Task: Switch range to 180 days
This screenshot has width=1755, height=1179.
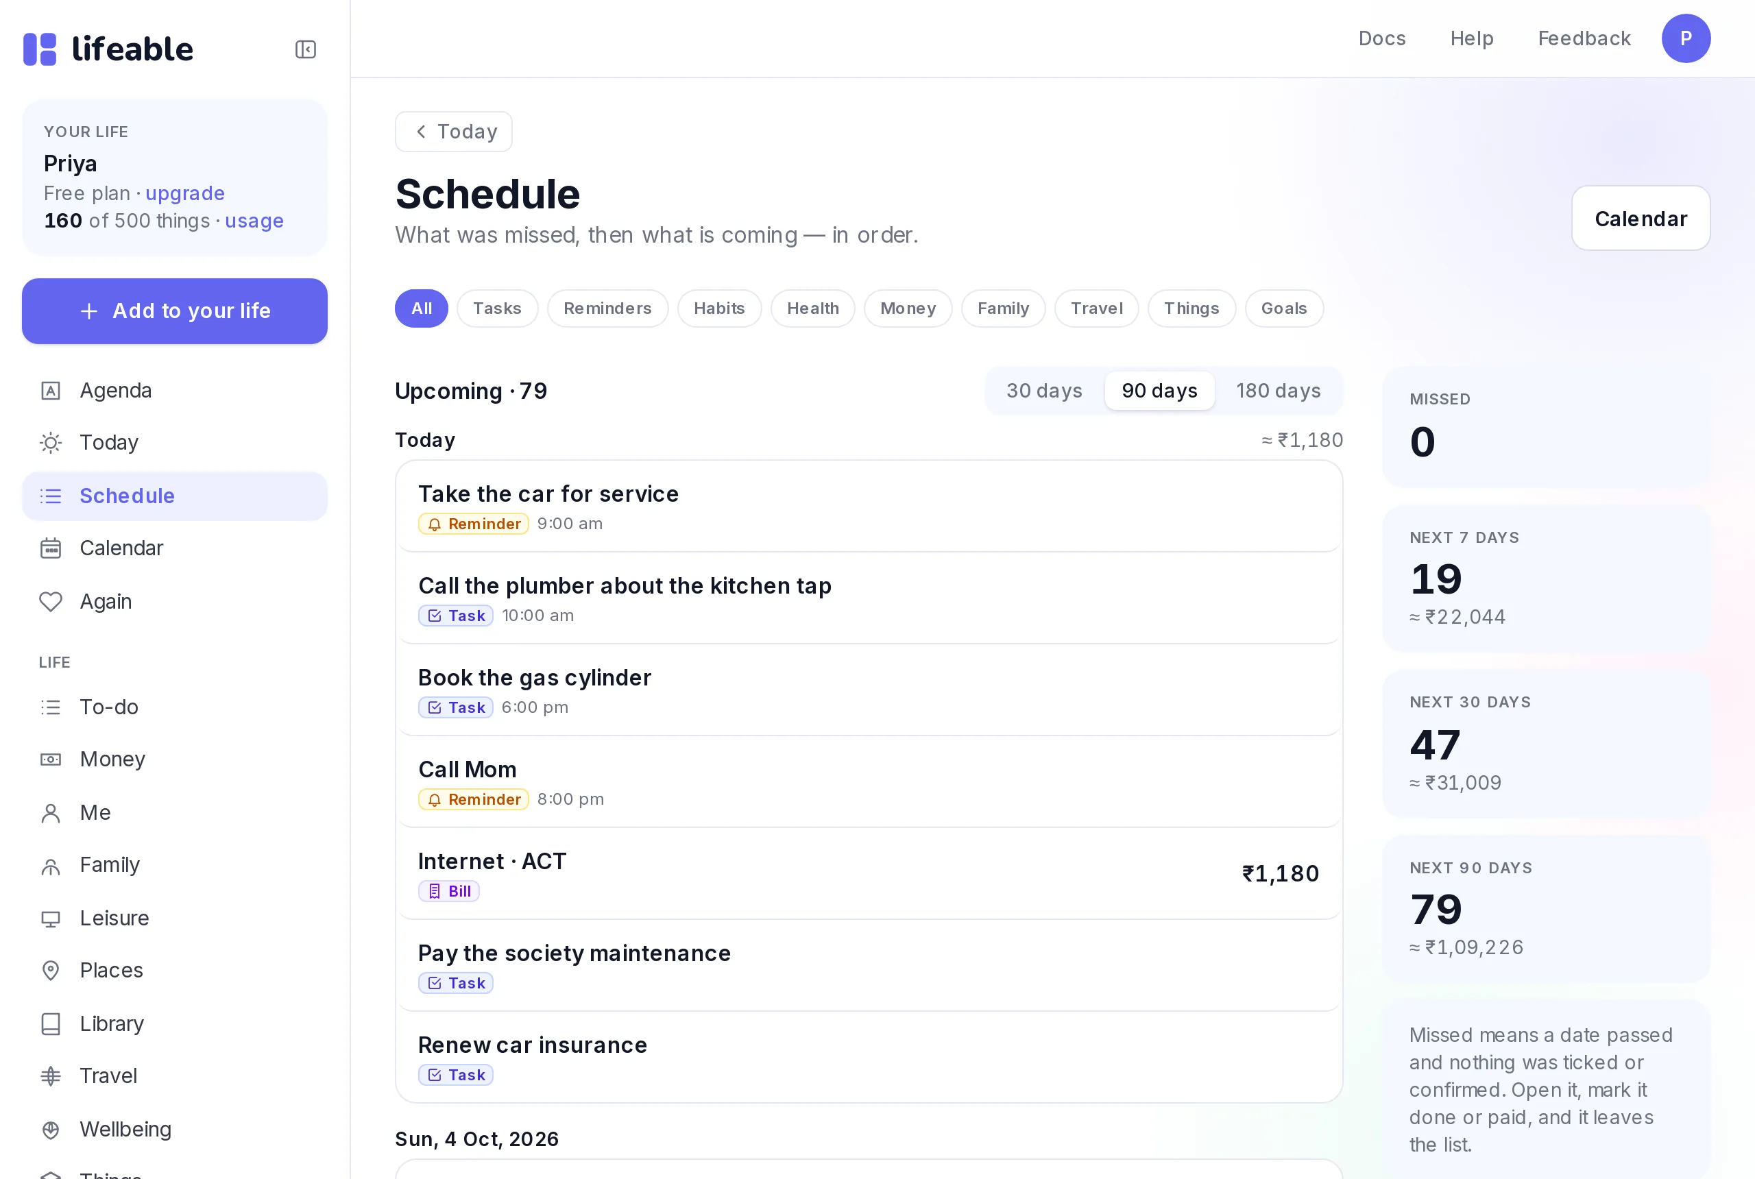Action: (x=1278, y=391)
